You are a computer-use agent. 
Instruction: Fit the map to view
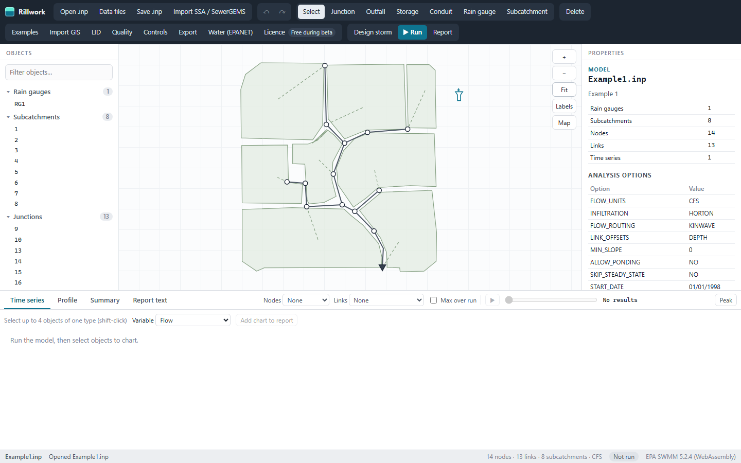564,90
